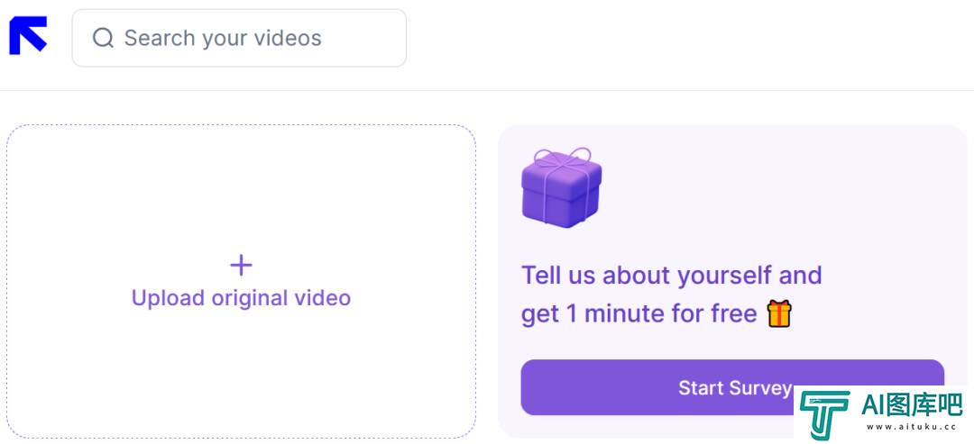This screenshot has height=444, width=974.
Task: Click the divider line below the header
Action: click(487, 91)
